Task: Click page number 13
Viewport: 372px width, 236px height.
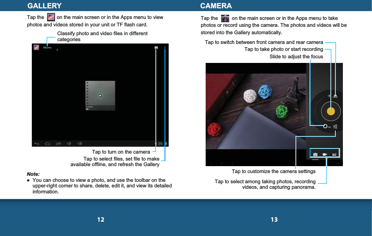Action: (x=274, y=219)
